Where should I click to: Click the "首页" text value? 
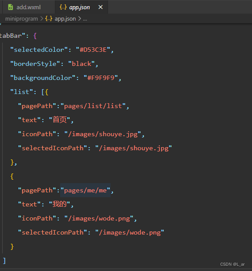click(x=60, y=120)
